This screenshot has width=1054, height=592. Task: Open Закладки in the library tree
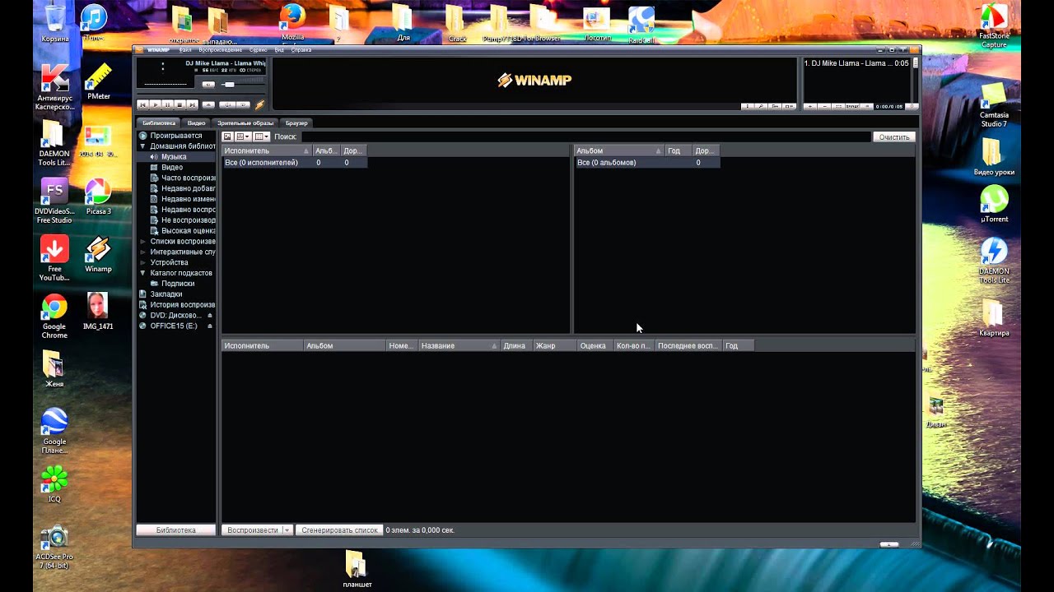166,294
